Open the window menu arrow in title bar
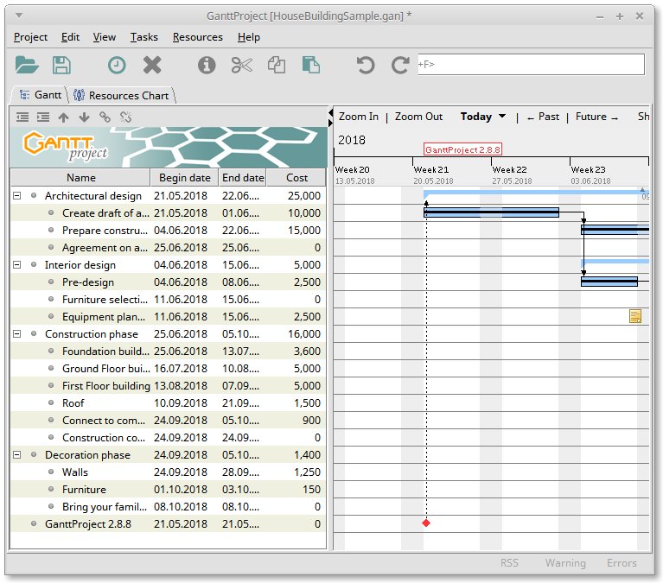Image resolution: width=663 pixels, height=583 pixels. [x=19, y=16]
